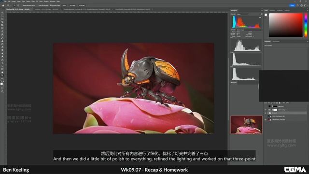Viewport: 309px width, 174px height.
Task: Switch to the Adjustments tab
Action: (x=276, y=42)
